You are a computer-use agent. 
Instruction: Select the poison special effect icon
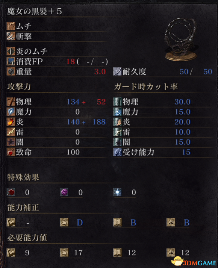click(64, 192)
